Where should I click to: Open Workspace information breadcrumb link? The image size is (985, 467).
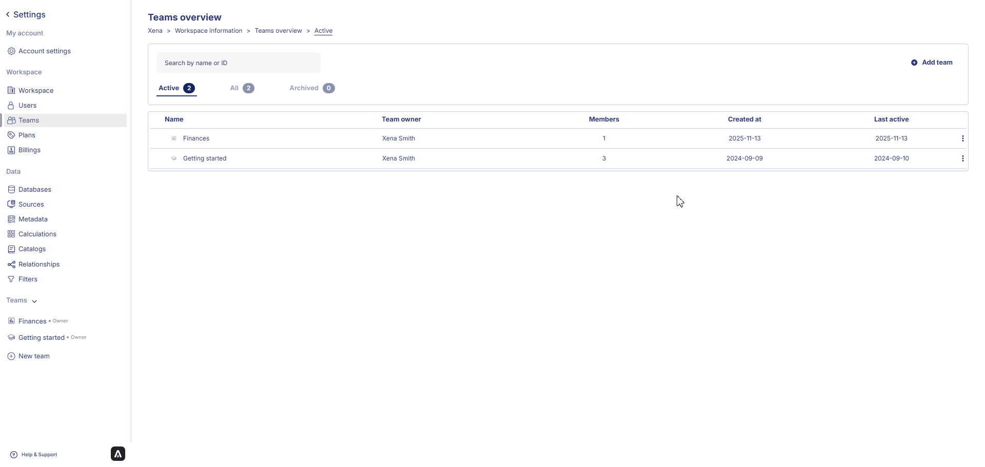[x=208, y=31]
